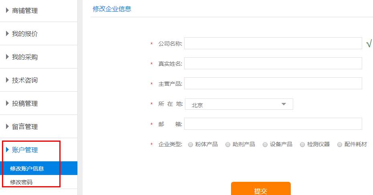This screenshot has width=373, height=195.
Task: Collapse the 账户管理 section
Action: pyautogui.click(x=24, y=150)
